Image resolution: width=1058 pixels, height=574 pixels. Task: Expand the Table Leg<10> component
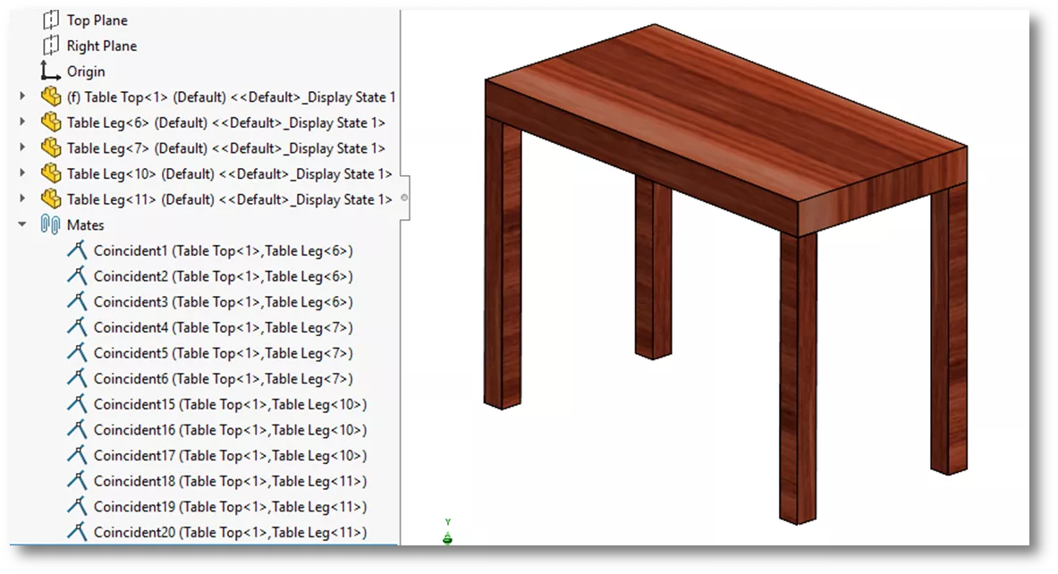click(22, 173)
